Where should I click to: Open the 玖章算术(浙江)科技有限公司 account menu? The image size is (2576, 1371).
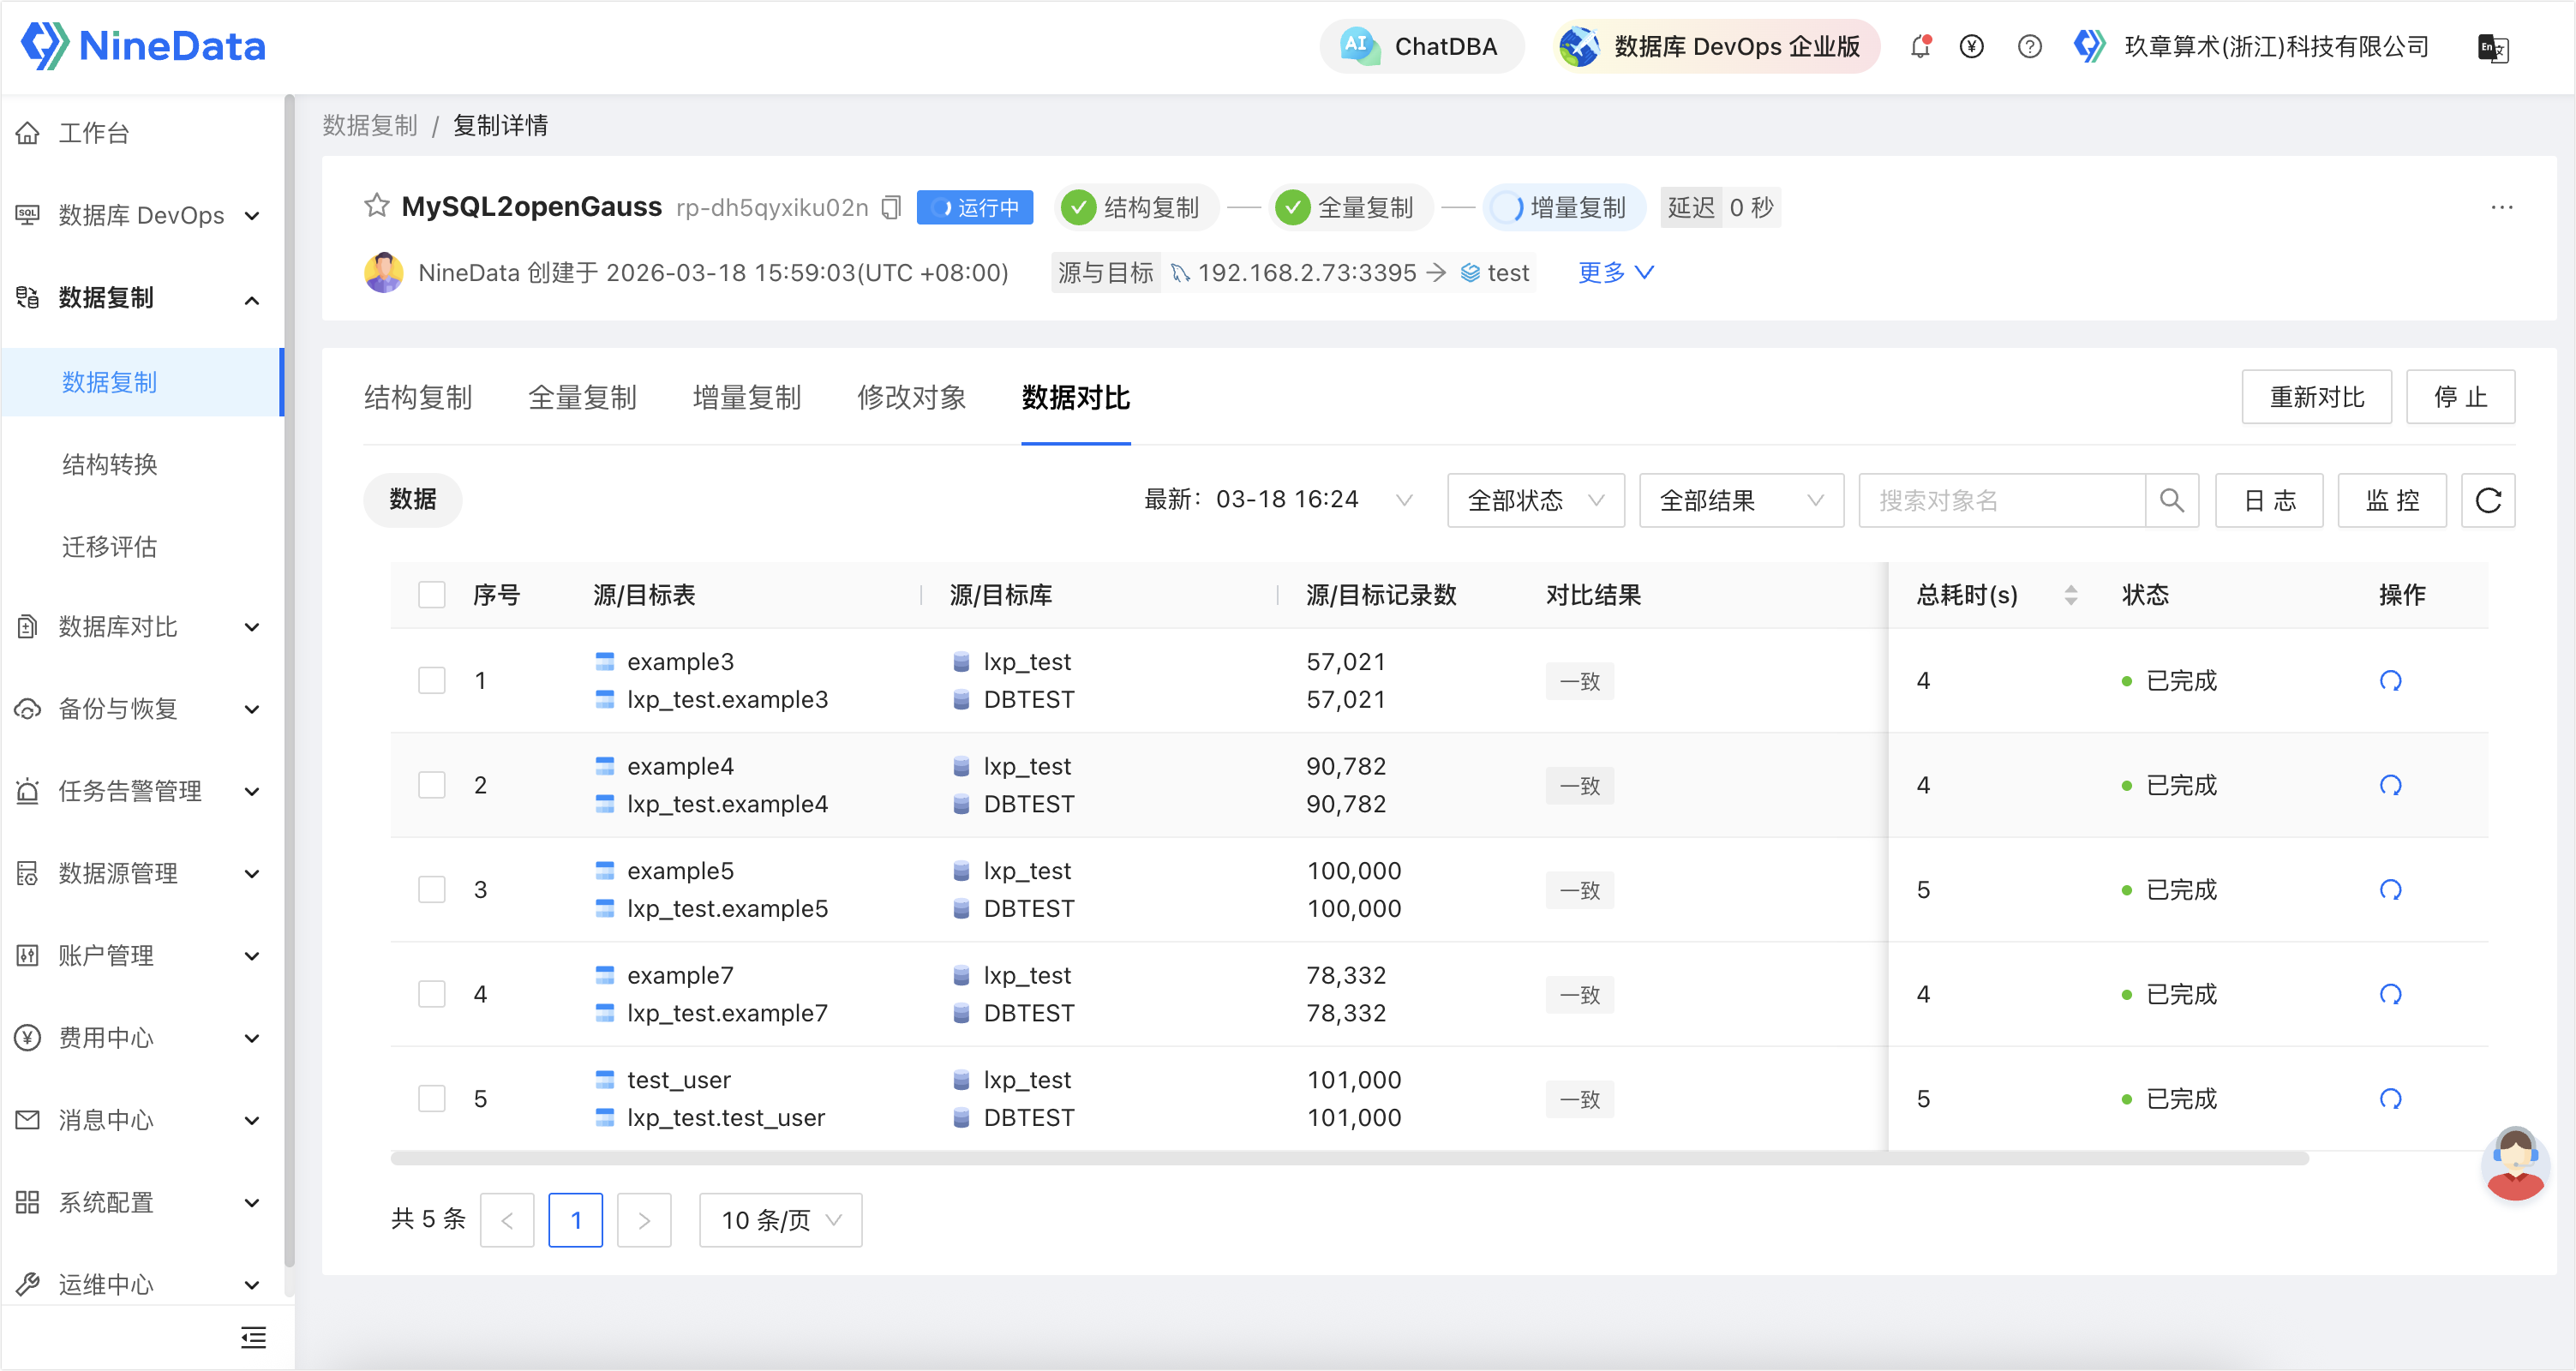pyautogui.click(x=2251, y=46)
